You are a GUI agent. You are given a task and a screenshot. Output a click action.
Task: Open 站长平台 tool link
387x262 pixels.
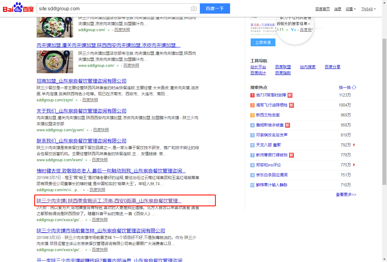(258, 67)
